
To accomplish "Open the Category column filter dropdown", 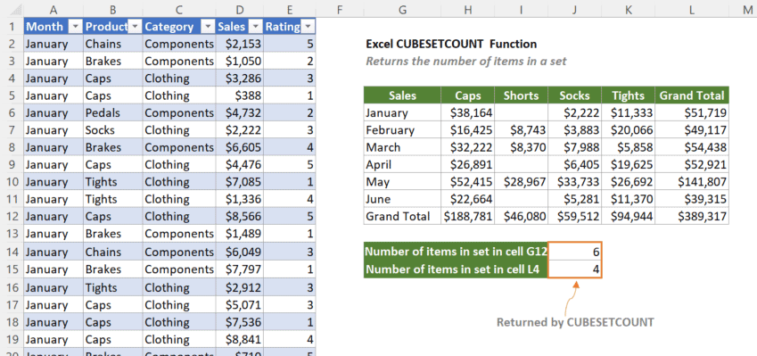I will [x=208, y=27].
